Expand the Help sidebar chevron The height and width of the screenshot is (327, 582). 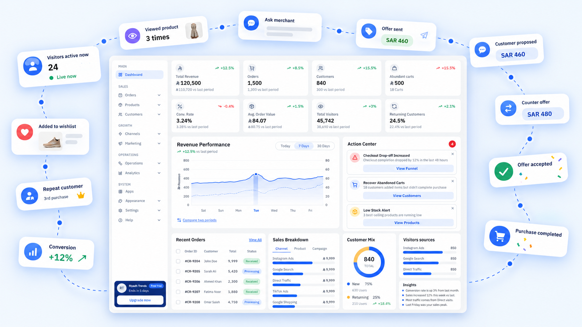[x=159, y=220]
